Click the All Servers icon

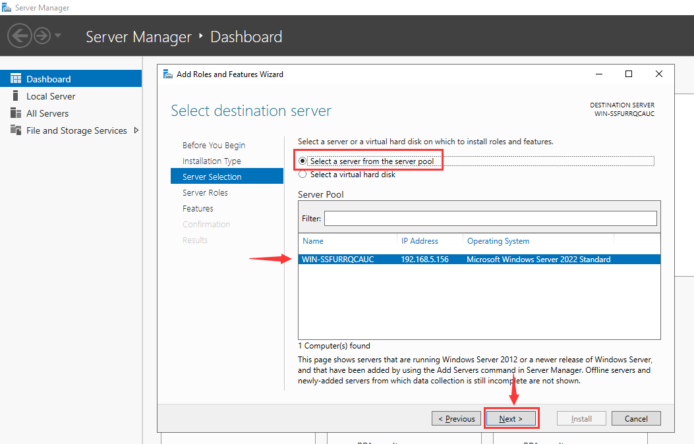[16, 113]
